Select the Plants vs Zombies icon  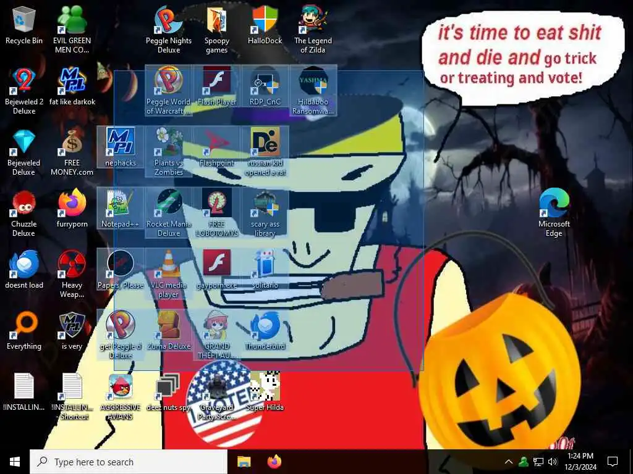(169, 152)
